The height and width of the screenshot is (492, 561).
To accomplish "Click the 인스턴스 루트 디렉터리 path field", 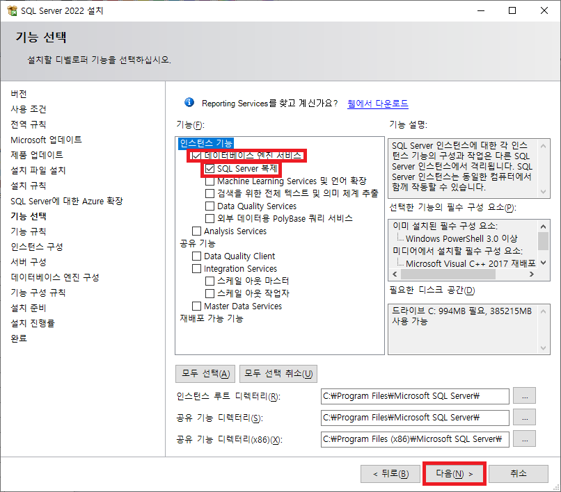I will (x=415, y=396).
